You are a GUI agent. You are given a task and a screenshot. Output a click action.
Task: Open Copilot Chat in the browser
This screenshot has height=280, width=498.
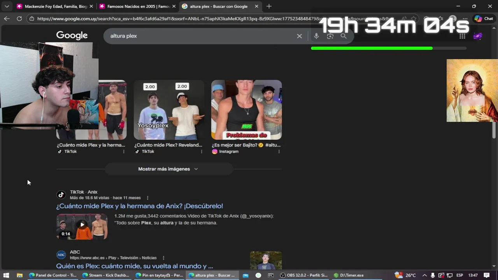[484, 18]
